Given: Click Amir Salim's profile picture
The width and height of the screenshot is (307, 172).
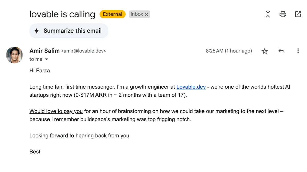Looking at the screenshot, I should (14, 55).
